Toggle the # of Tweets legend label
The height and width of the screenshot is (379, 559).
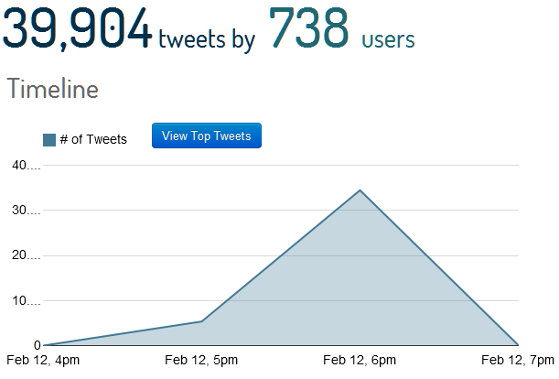click(93, 140)
